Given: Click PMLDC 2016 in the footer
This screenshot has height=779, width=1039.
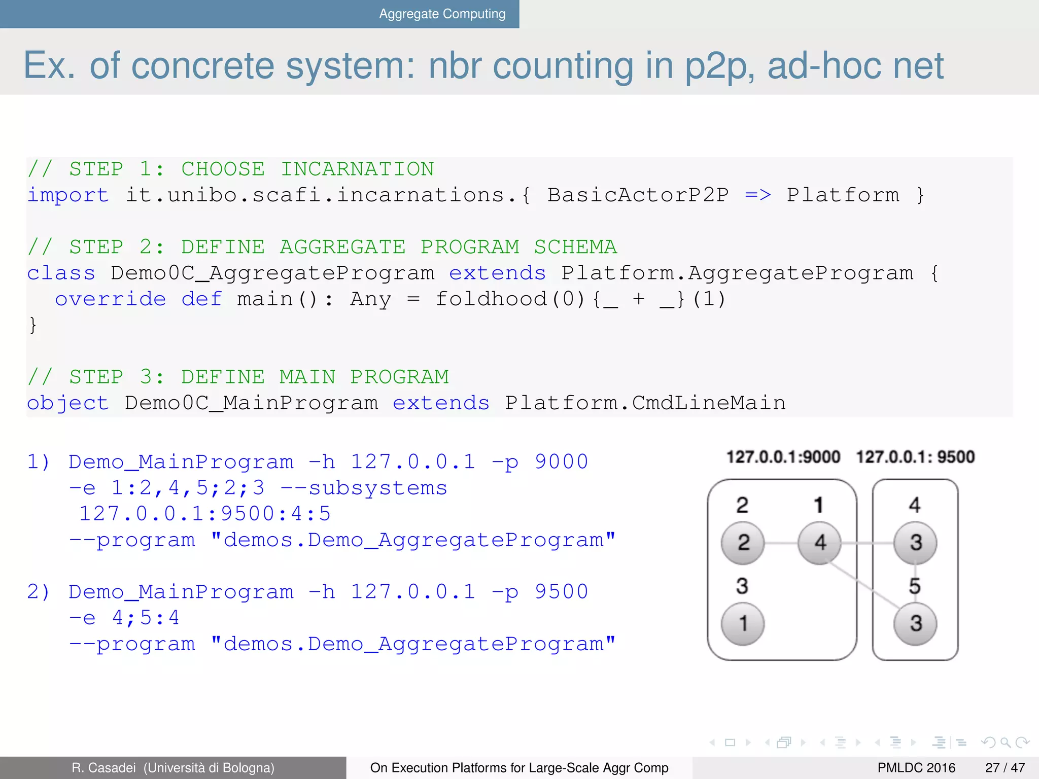Looking at the screenshot, I should tap(916, 768).
